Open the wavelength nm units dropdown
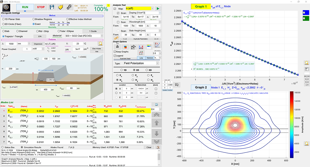This screenshot has height=167, width=310. tap(29, 44)
